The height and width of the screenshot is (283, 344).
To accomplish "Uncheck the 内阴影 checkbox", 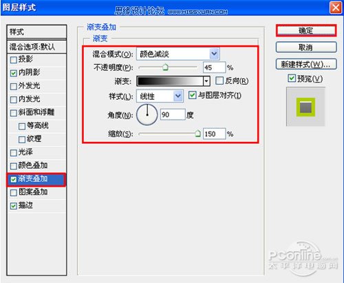I will [14, 73].
